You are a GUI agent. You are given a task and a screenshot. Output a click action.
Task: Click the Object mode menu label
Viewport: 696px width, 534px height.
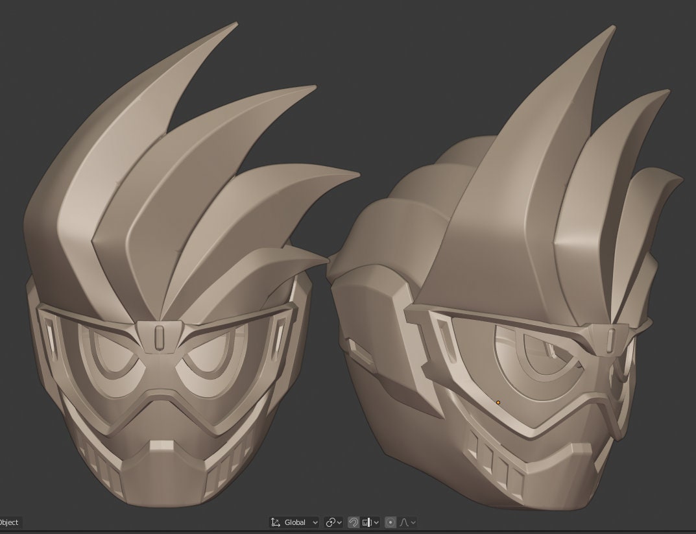pos(9,522)
